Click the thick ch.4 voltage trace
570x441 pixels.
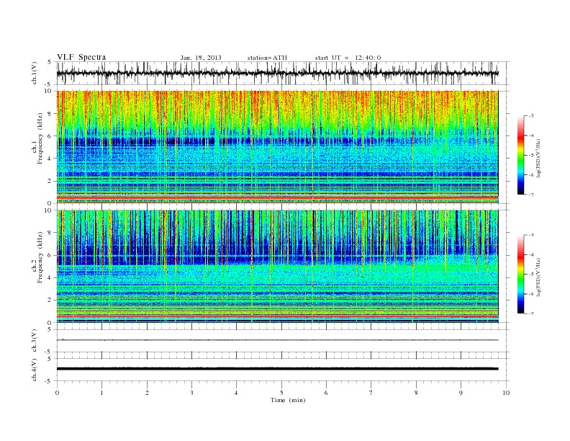(x=277, y=369)
